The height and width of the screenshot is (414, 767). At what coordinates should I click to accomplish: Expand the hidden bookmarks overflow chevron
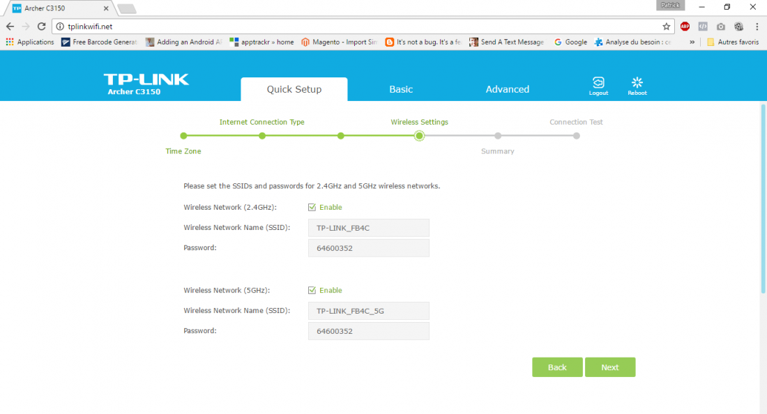(692, 42)
